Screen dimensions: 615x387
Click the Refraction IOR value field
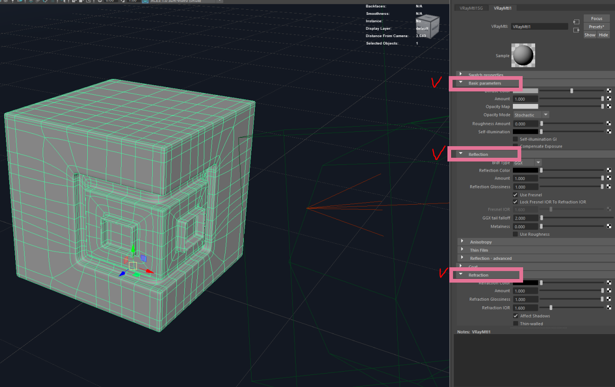(525, 308)
